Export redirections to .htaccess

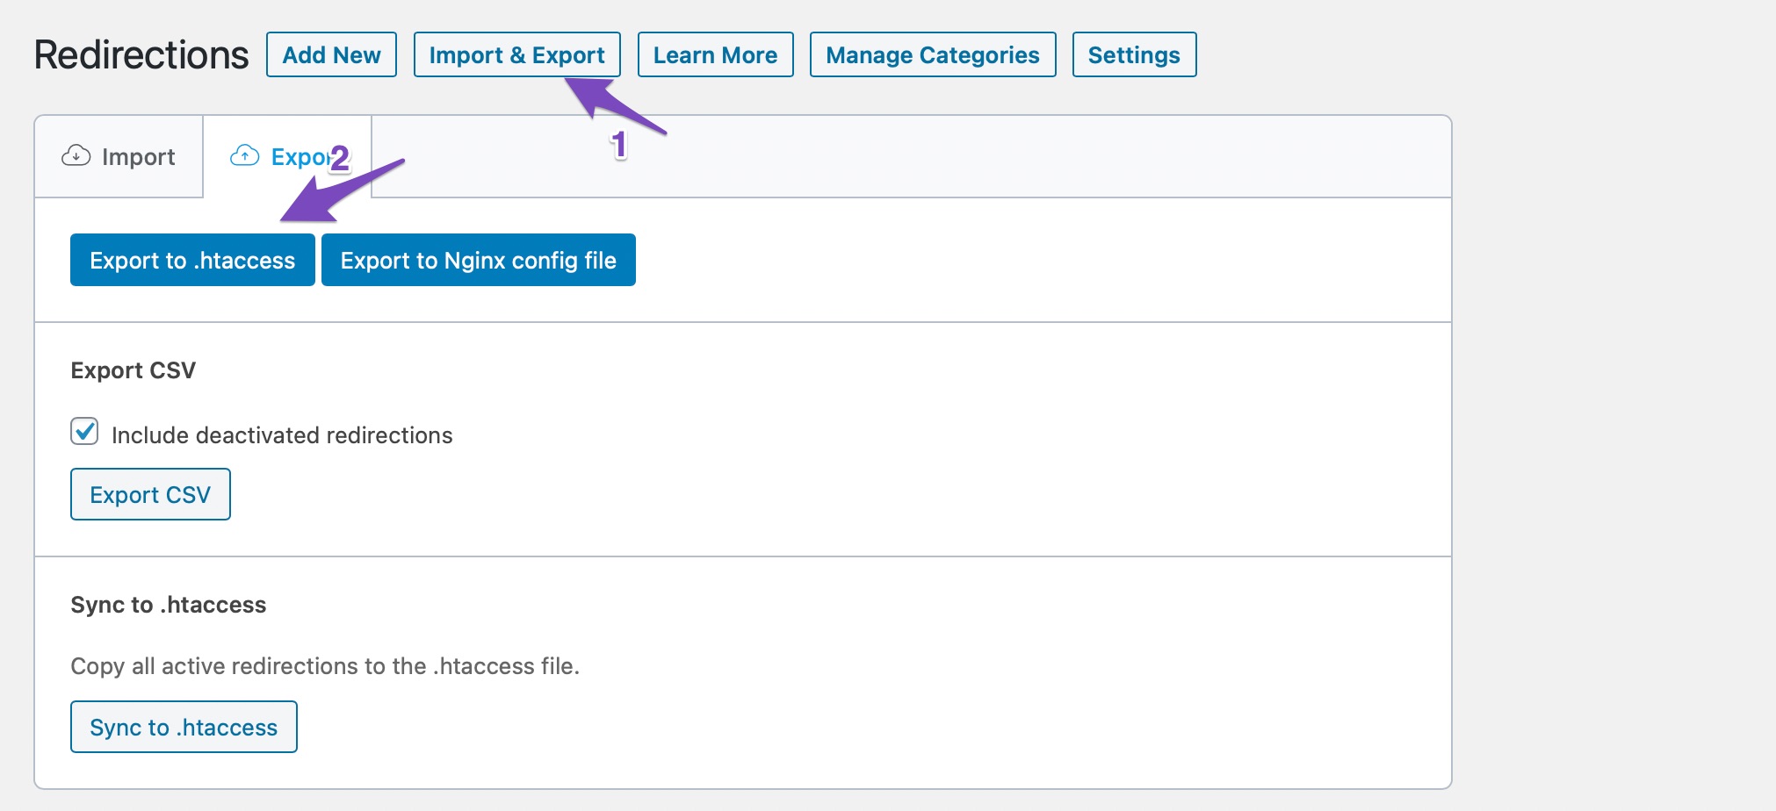pos(192,260)
